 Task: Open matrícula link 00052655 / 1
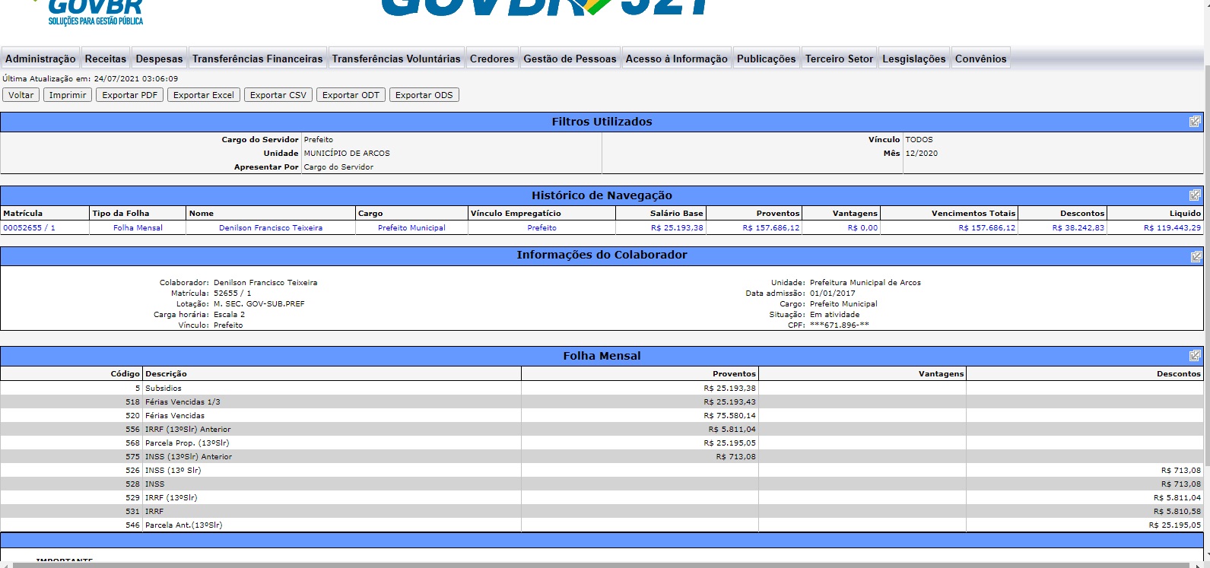[x=29, y=227]
